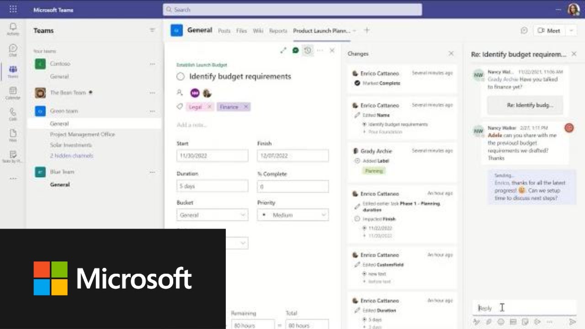Open the Product Launch Plan tab dropdown arrow
This screenshot has height=329, width=585.
click(x=355, y=31)
